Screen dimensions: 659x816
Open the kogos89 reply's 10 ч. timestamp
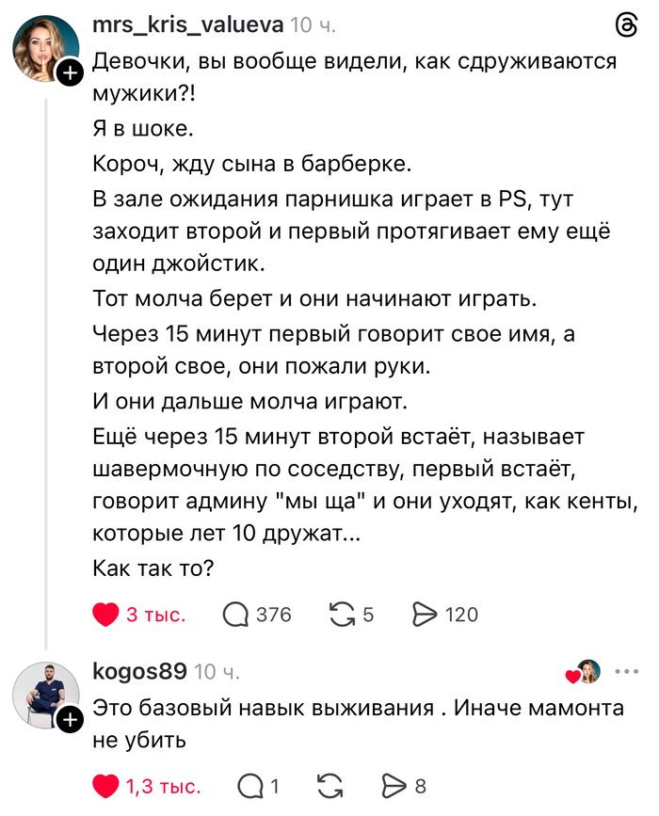tap(217, 672)
